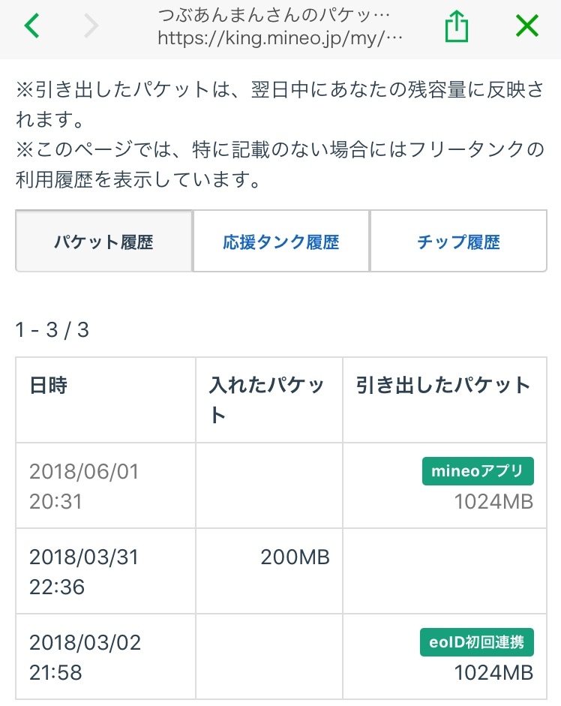Click the 1024MB value under mineoアプリ
This screenshot has height=706, width=561.
pos(493,501)
